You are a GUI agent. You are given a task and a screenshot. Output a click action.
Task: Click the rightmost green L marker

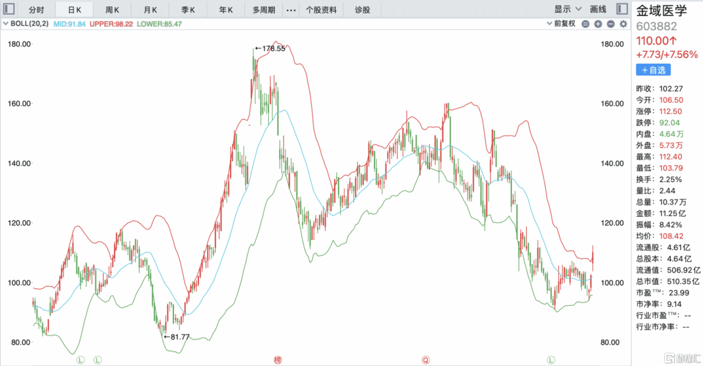(x=551, y=360)
